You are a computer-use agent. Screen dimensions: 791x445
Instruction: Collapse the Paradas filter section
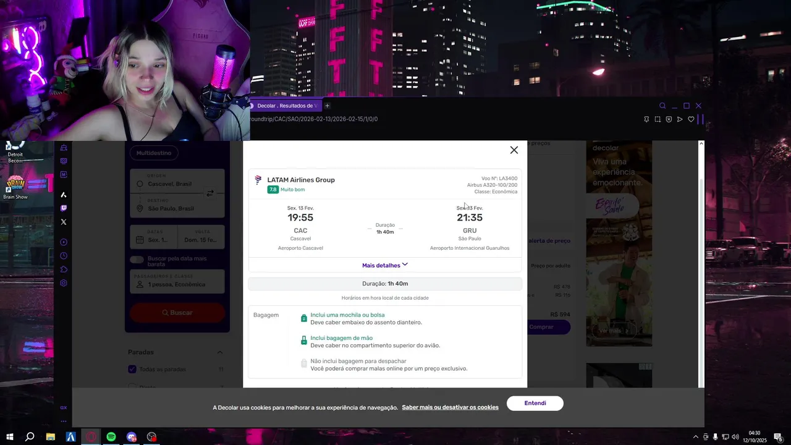click(x=219, y=352)
